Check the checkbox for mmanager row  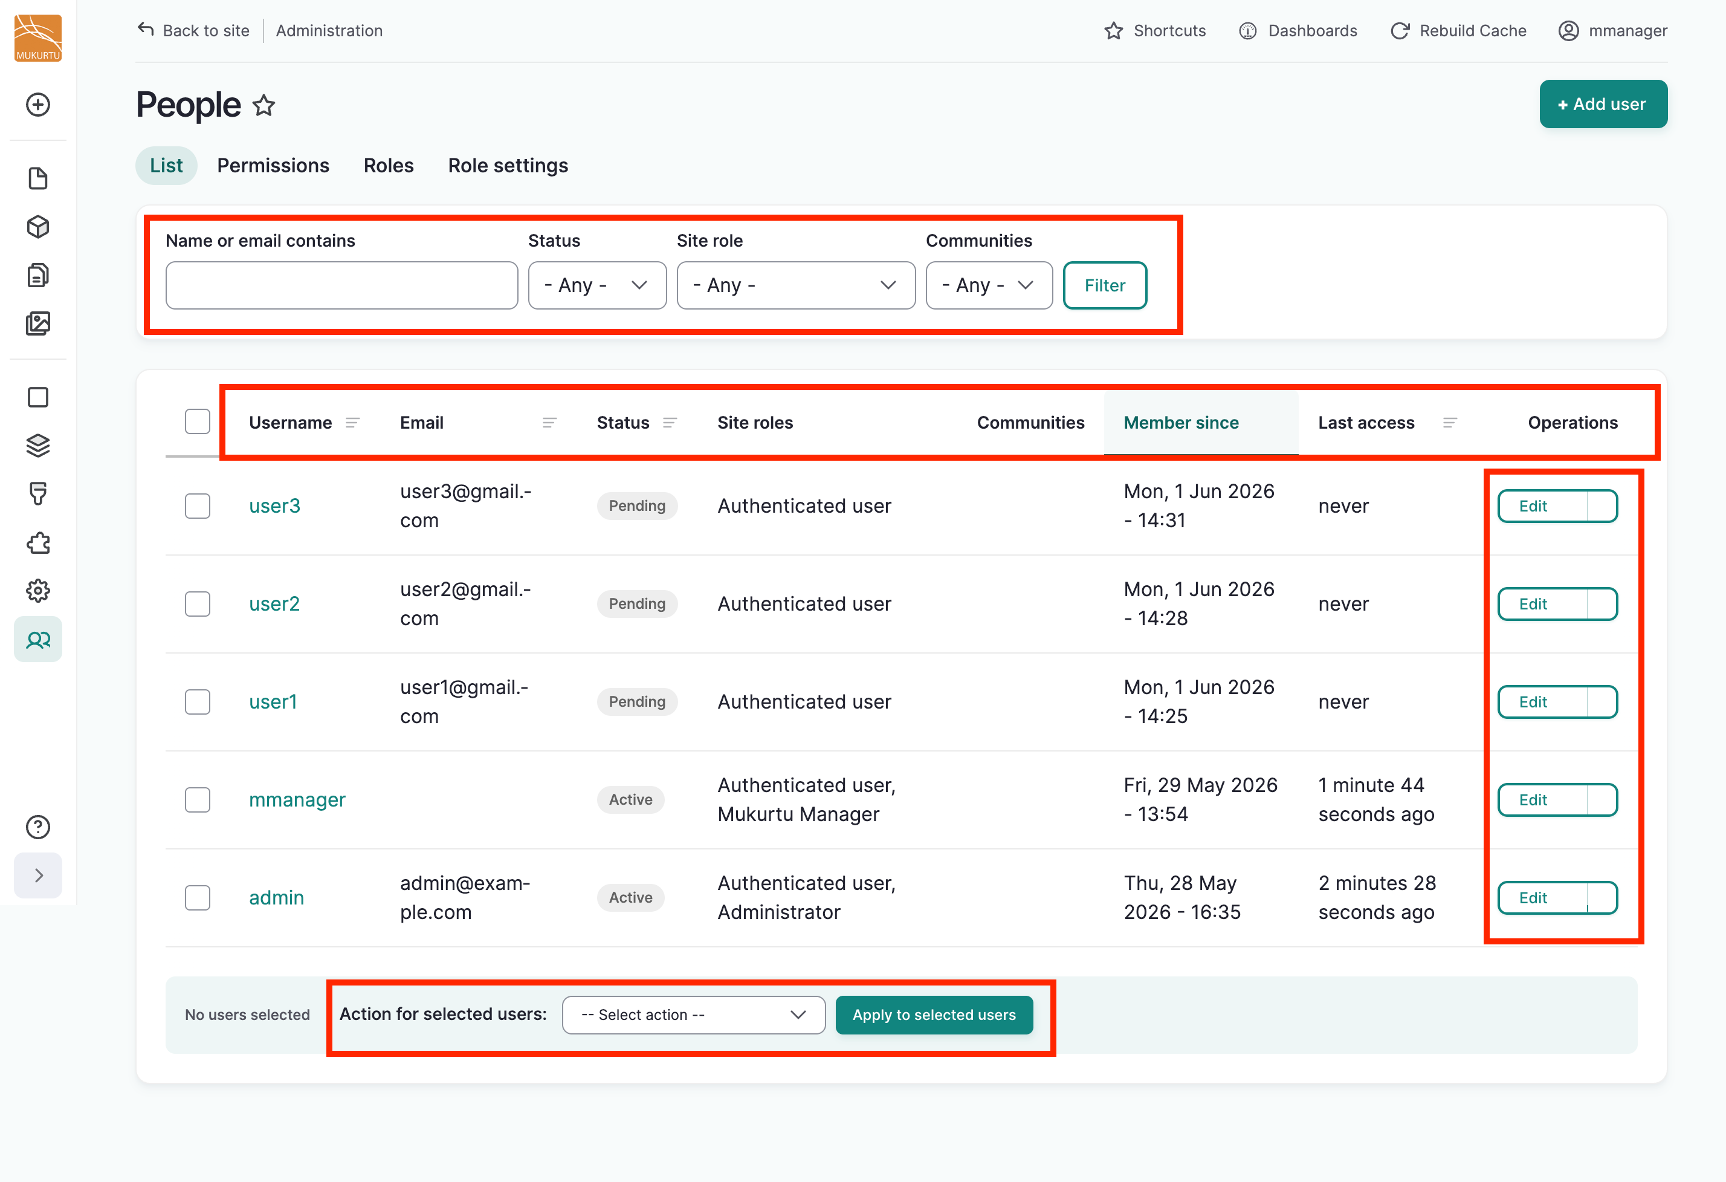198,800
